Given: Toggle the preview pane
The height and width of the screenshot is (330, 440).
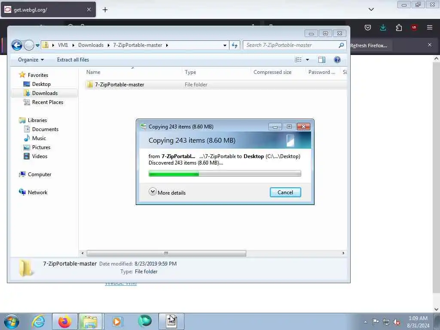Looking at the screenshot, I should [x=321, y=59].
